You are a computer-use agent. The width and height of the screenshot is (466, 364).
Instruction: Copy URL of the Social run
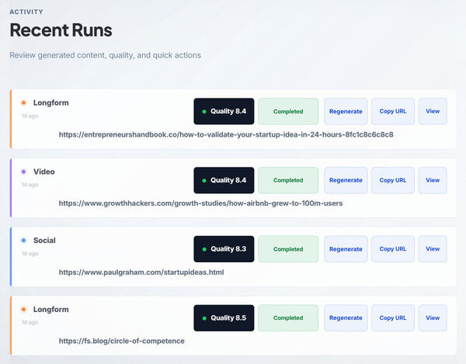click(x=392, y=249)
